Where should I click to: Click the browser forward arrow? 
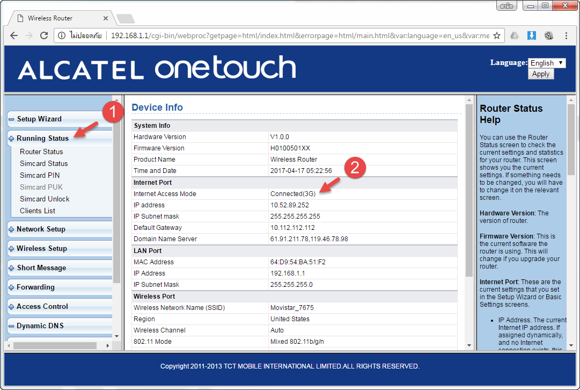29,35
